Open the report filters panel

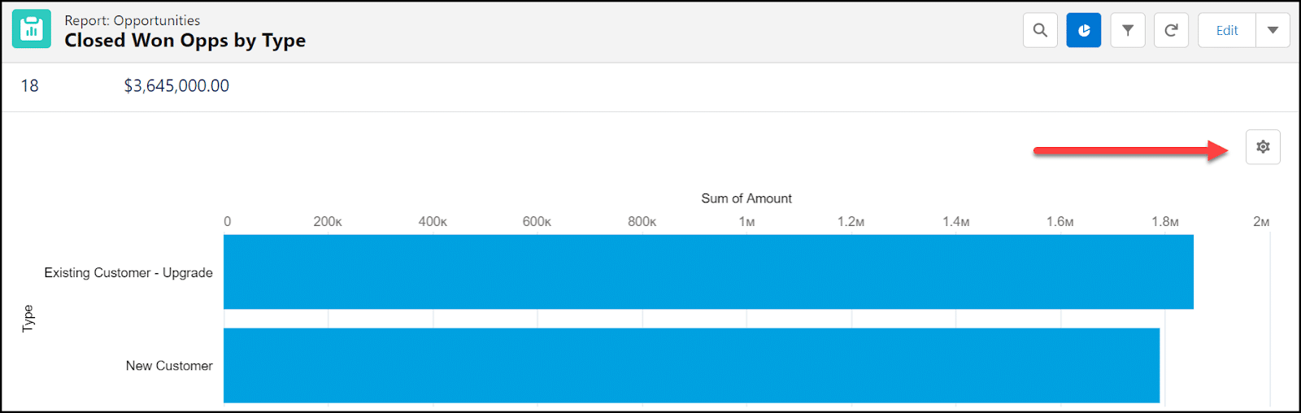tap(1128, 30)
